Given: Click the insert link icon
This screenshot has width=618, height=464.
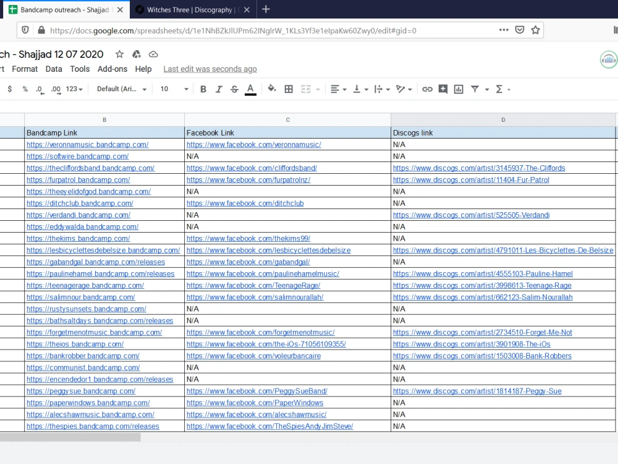Looking at the screenshot, I should (427, 89).
